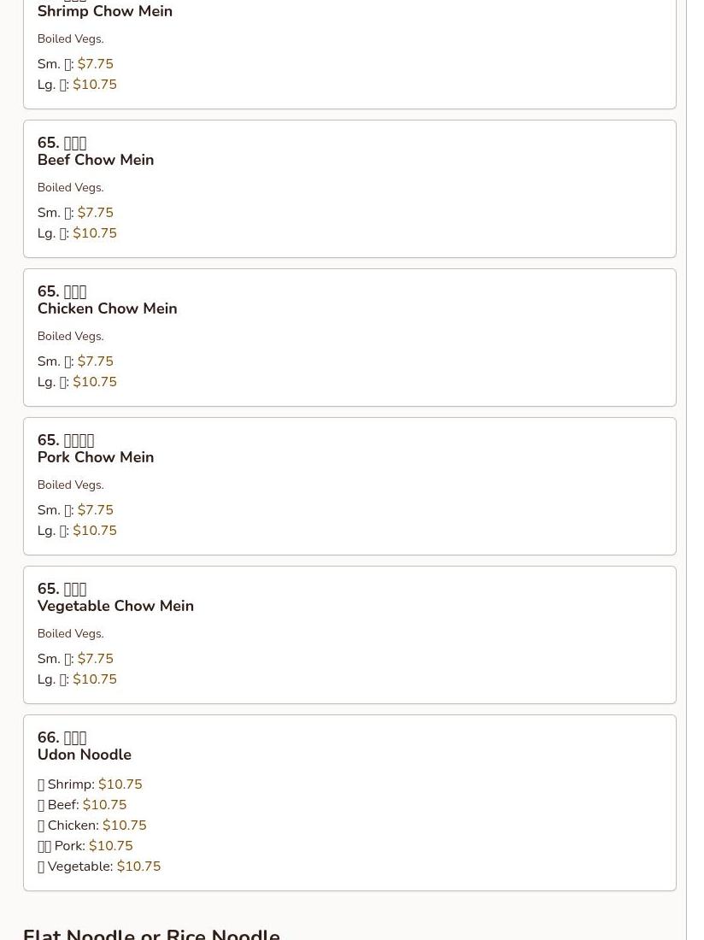The width and height of the screenshot is (704, 940).
Task: Choose Udon Noodle Vegetable option
Action: click(x=99, y=866)
